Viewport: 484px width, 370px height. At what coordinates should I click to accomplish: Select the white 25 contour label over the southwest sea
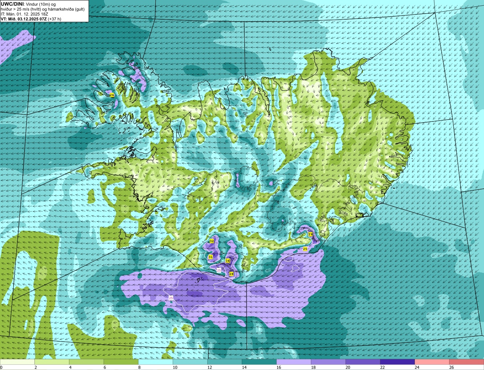click(171, 298)
